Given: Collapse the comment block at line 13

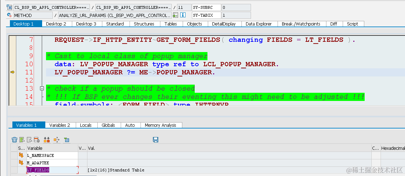Looking at the screenshot, I should pos(42,89).
